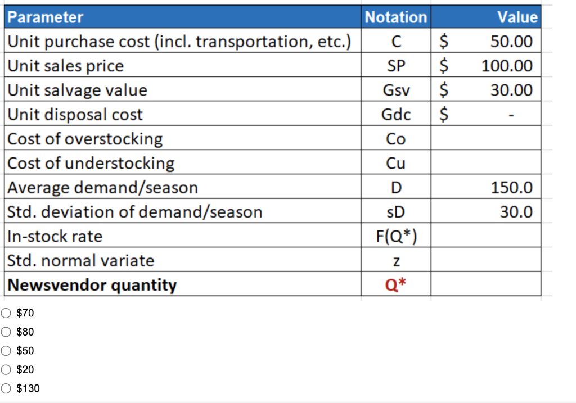
Task: Select the $20 answer choice
Action: [6, 369]
